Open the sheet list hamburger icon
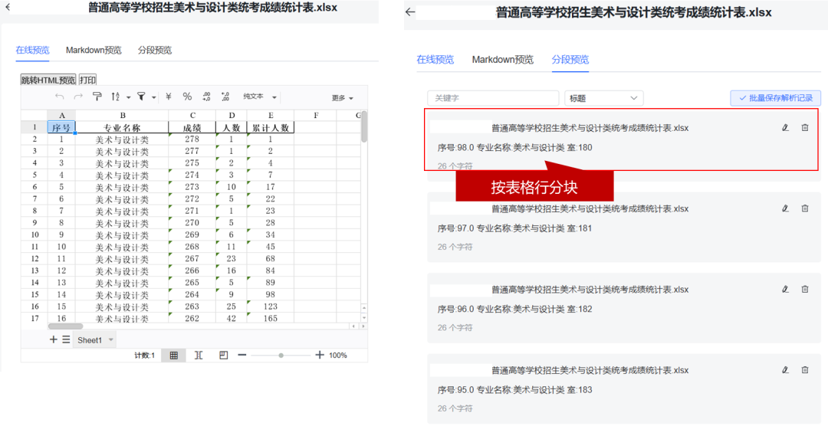The image size is (828, 426). click(66, 339)
